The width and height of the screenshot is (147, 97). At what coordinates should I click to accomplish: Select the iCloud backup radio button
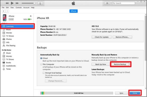41,58
